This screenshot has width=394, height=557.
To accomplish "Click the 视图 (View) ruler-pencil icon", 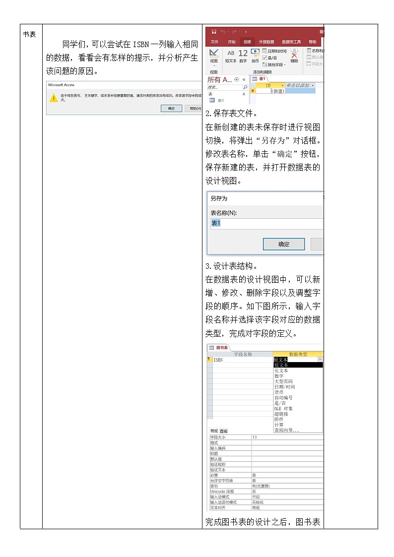I will tap(213, 53).
